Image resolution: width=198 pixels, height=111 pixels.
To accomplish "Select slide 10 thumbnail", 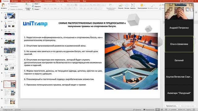I will click(x=10, y=93).
